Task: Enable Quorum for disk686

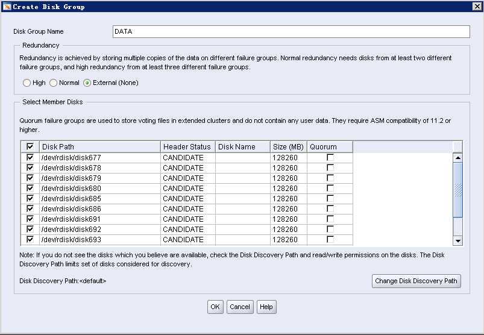Action: click(330, 208)
